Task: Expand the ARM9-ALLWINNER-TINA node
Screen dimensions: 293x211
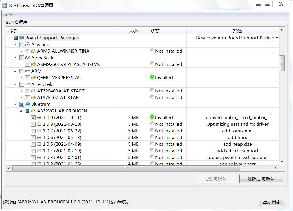Action: point(21,51)
